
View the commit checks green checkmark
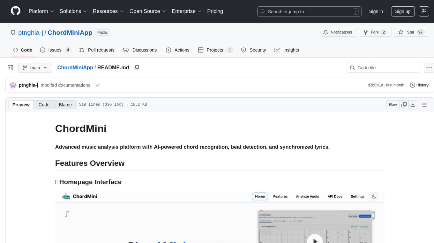click(x=98, y=85)
